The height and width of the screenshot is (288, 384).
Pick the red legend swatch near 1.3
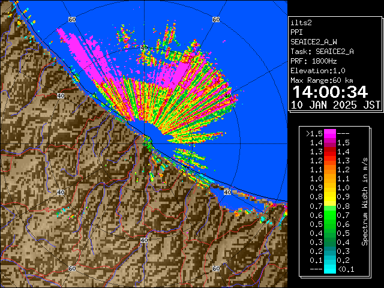click(330, 152)
